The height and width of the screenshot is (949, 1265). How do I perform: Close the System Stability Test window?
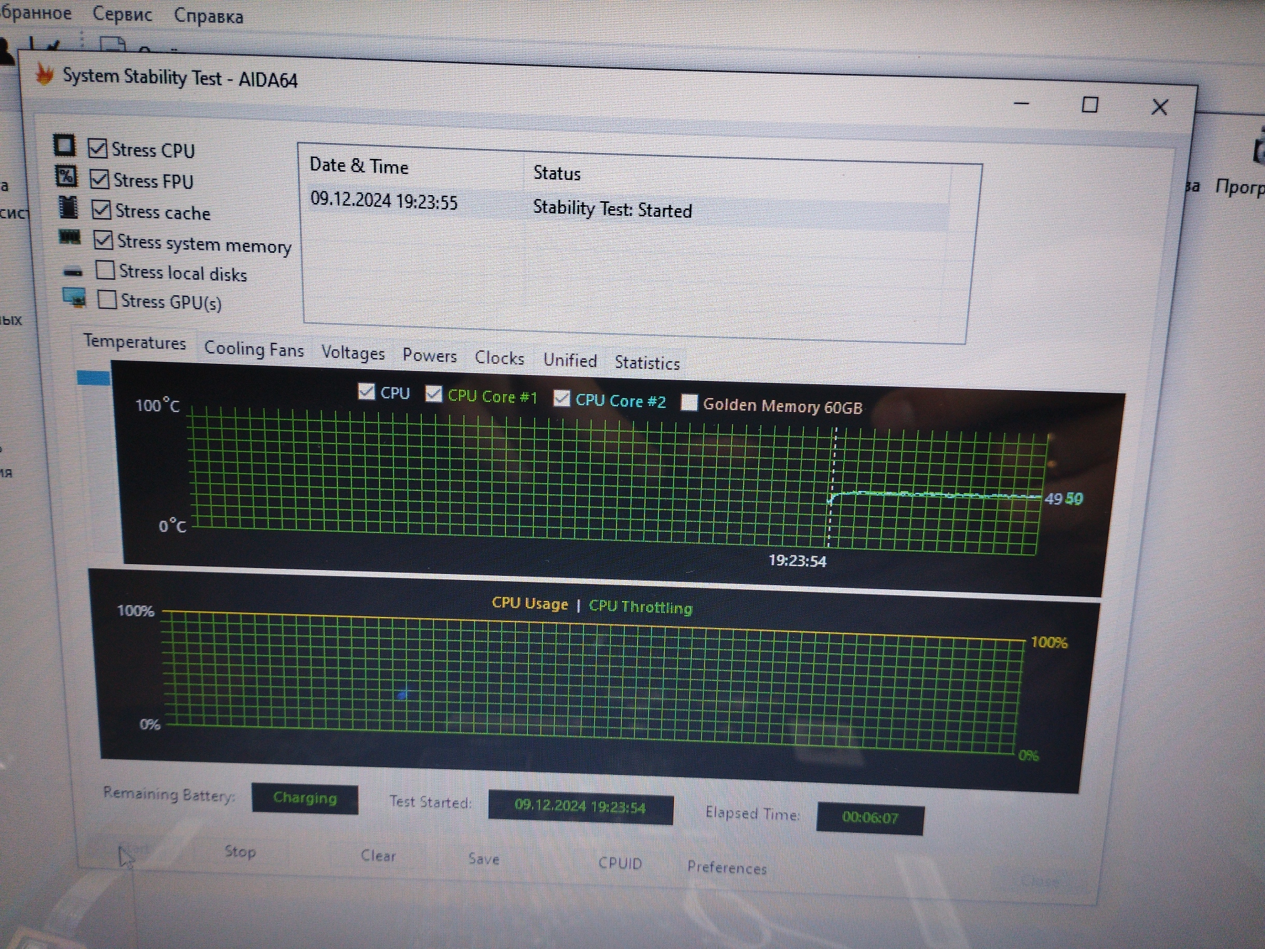[1160, 107]
